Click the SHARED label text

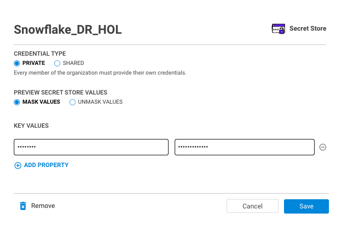[74, 63]
